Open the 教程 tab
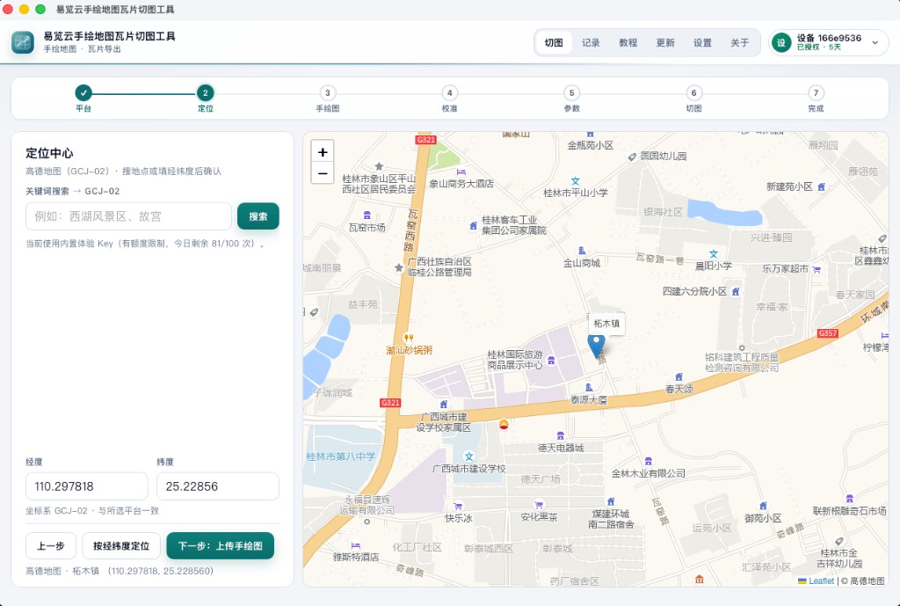 [x=628, y=42]
